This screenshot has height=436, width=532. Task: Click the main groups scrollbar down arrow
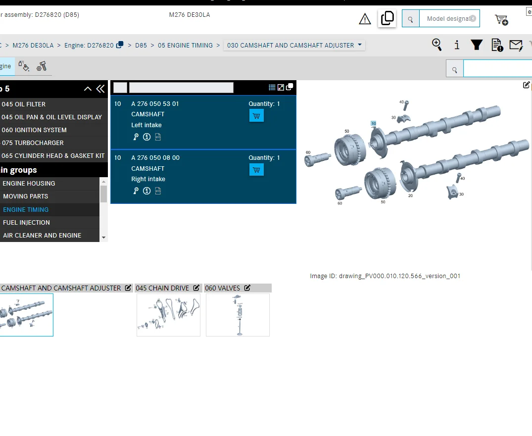(104, 238)
